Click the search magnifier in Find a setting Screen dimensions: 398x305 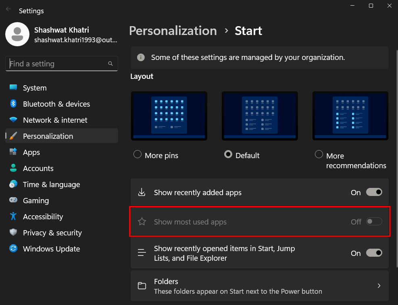pos(110,63)
